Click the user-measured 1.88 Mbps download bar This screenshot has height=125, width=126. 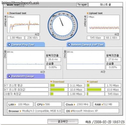point(59,94)
